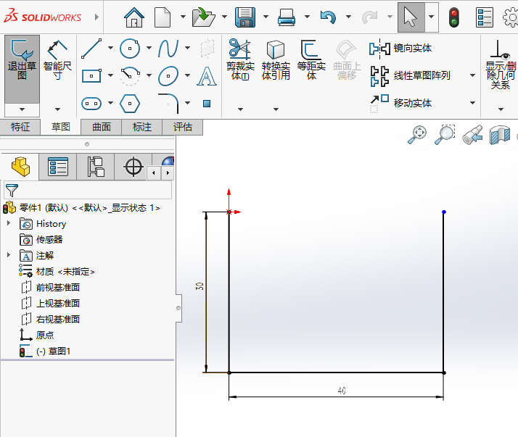Image resolution: width=518 pixels, height=437 pixels.
Task: Open dropdown next to Spline tool
Action: (187, 48)
